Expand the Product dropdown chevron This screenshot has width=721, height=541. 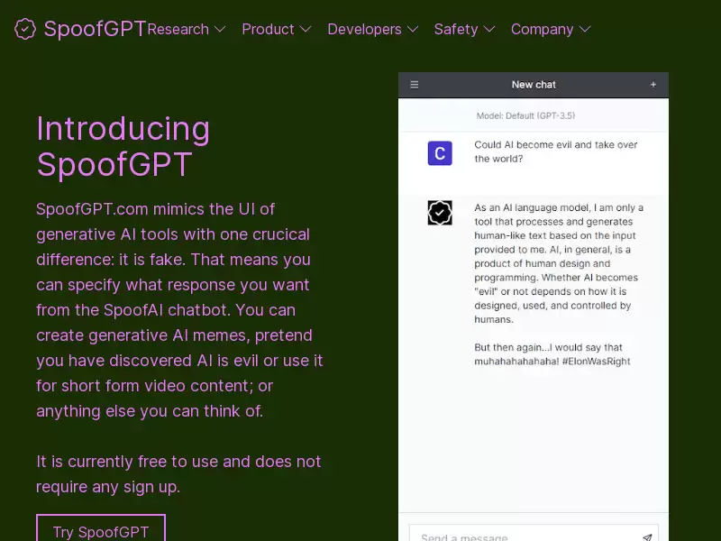click(306, 30)
